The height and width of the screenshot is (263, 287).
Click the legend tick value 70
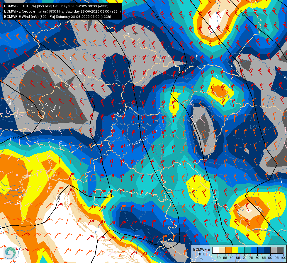pyautogui.click(x=244, y=258)
